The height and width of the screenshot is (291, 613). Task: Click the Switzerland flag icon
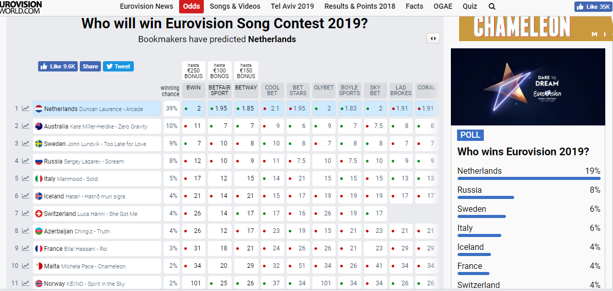point(39,214)
